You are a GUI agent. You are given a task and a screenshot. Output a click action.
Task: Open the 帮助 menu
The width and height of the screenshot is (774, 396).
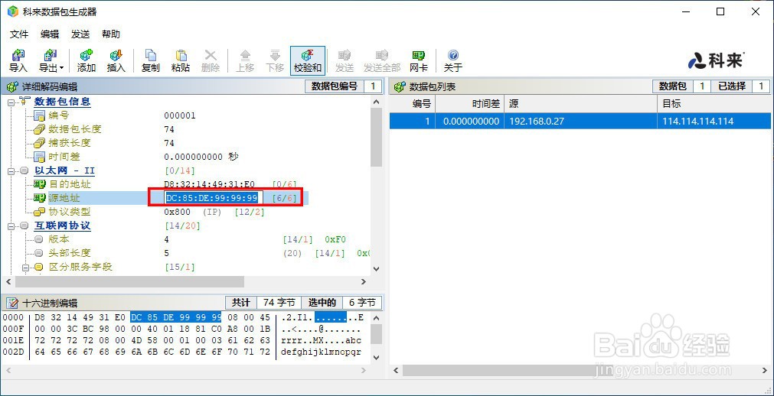(110, 34)
